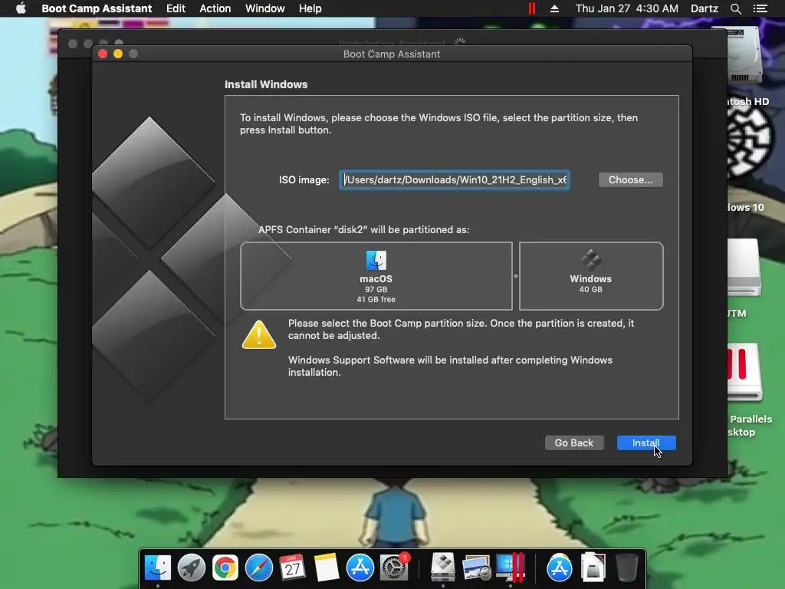785x589 pixels.
Task: Click Choose... to pick an ISO file
Action: [x=630, y=179]
